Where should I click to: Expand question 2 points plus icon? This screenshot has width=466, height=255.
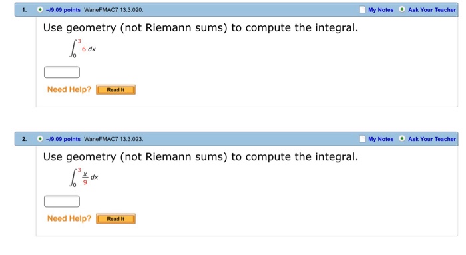[x=40, y=138]
